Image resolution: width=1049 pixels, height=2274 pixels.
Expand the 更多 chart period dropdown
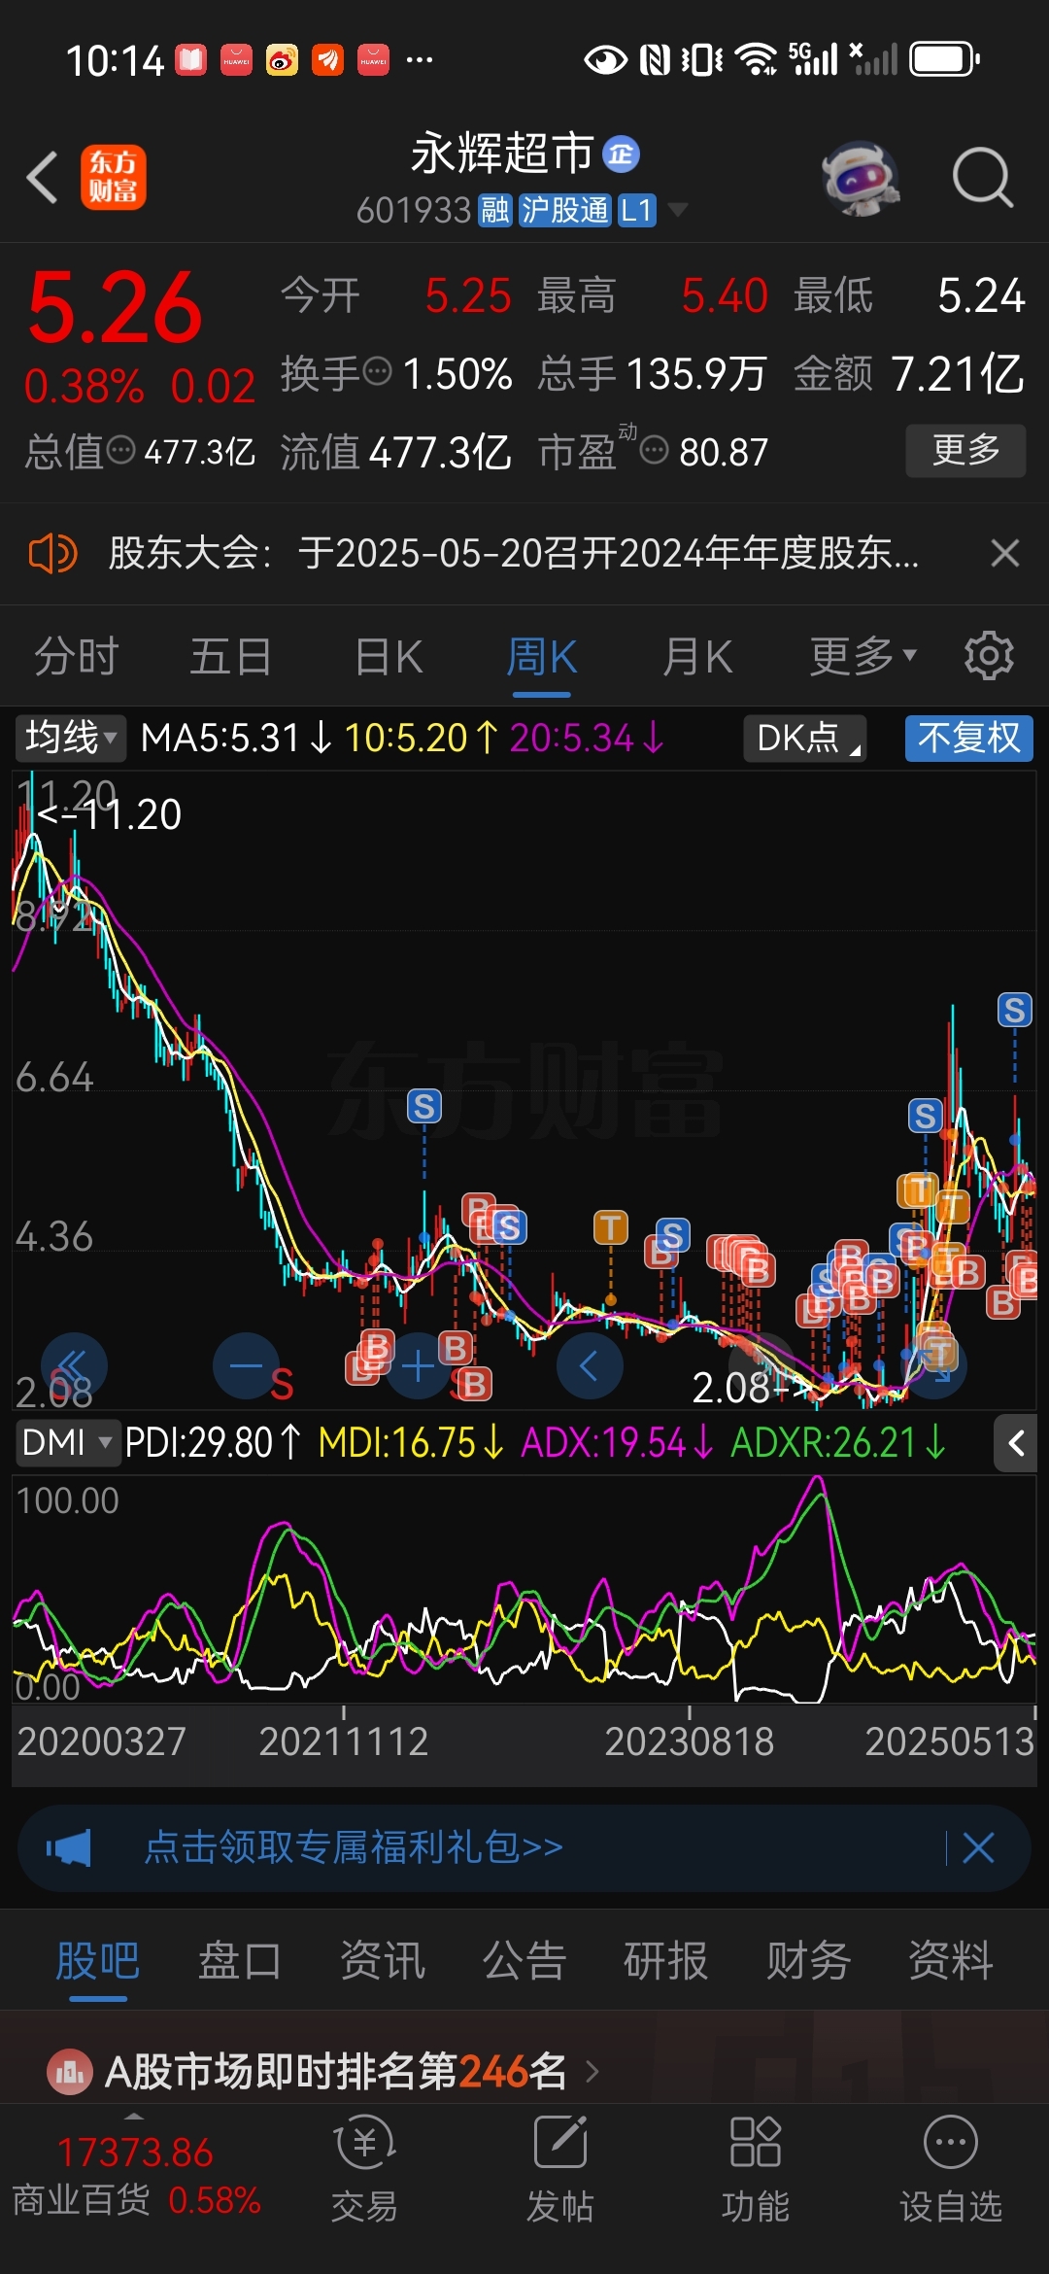[x=863, y=656]
